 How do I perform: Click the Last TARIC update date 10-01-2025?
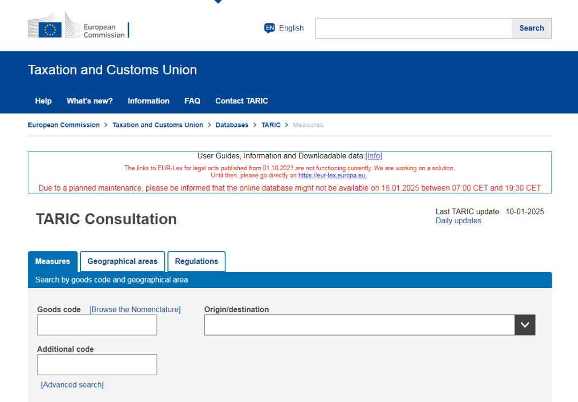click(524, 211)
